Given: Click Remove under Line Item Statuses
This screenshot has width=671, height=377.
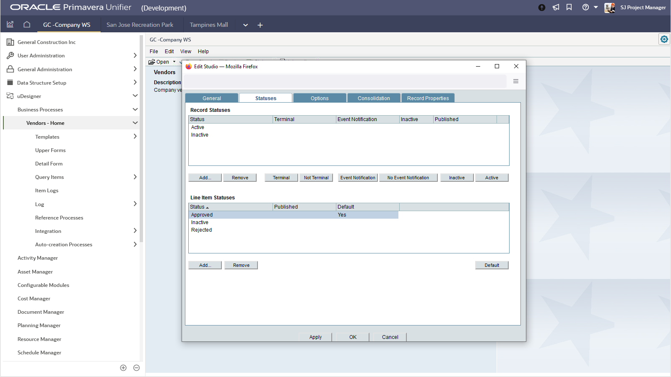Looking at the screenshot, I should click(241, 265).
